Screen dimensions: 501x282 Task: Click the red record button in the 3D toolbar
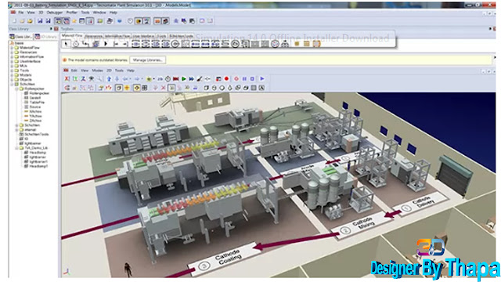coord(226,78)
